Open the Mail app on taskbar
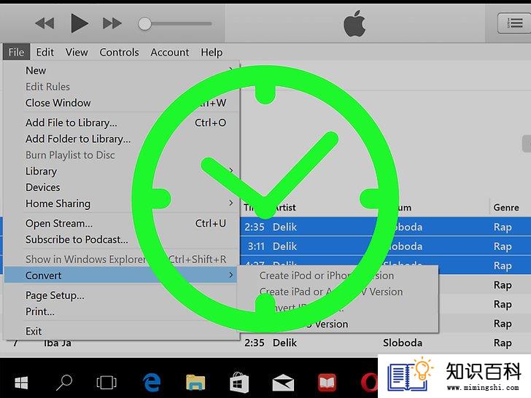531x398 pixels. click(283, 383)
